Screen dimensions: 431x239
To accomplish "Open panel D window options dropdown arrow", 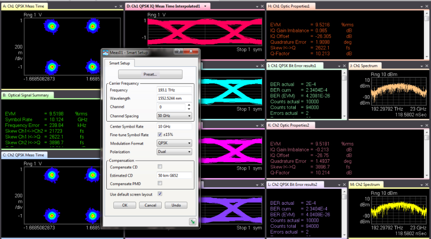I will coord(257,6).
